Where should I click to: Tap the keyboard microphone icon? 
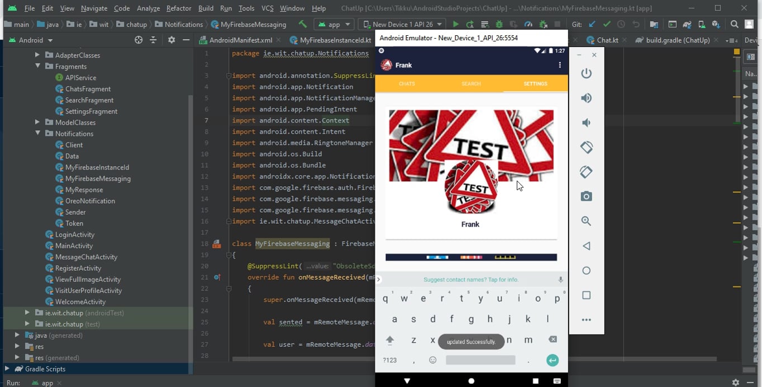pyautogui.click(x=560, y=280)
